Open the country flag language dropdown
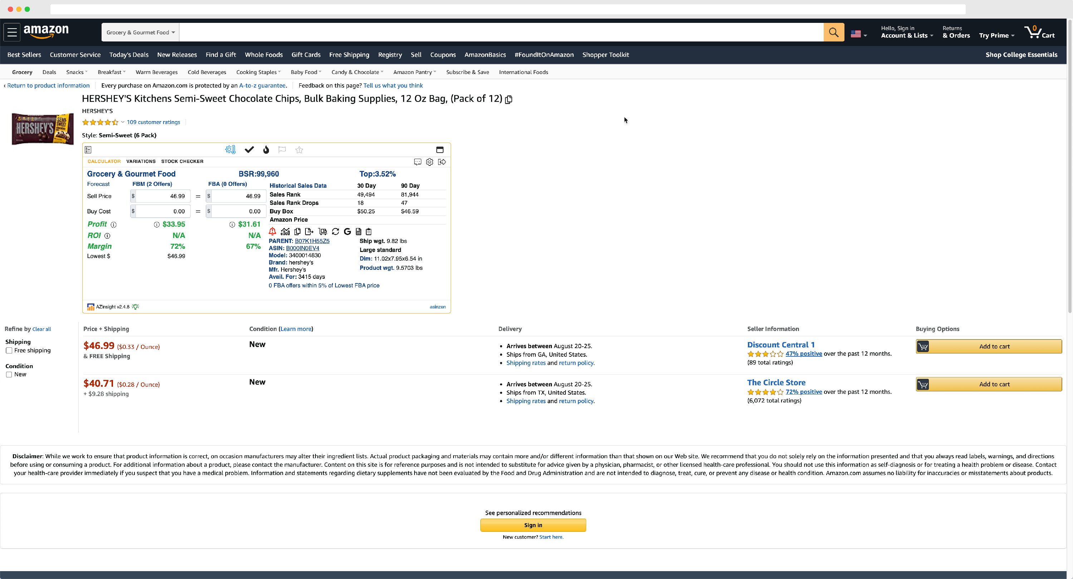The height and width of the screenshot is (579, 1073). click(859, 34)
